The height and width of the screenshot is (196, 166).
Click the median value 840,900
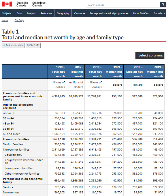click(x=158, y=144)
